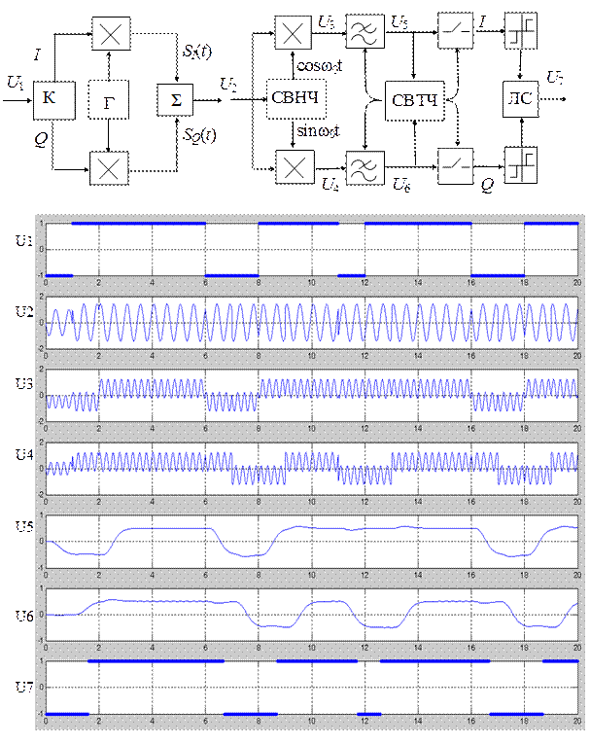This screenshot has width=590, height=744.
Task: Click the U7 axis label beside the plots
Action: (x=23, y=687)
